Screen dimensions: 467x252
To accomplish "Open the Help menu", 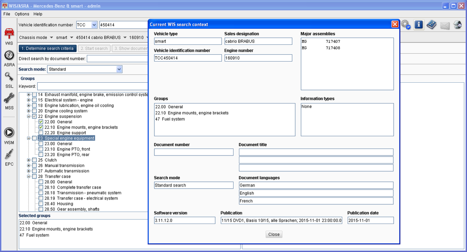I will (x=38, y=14).
